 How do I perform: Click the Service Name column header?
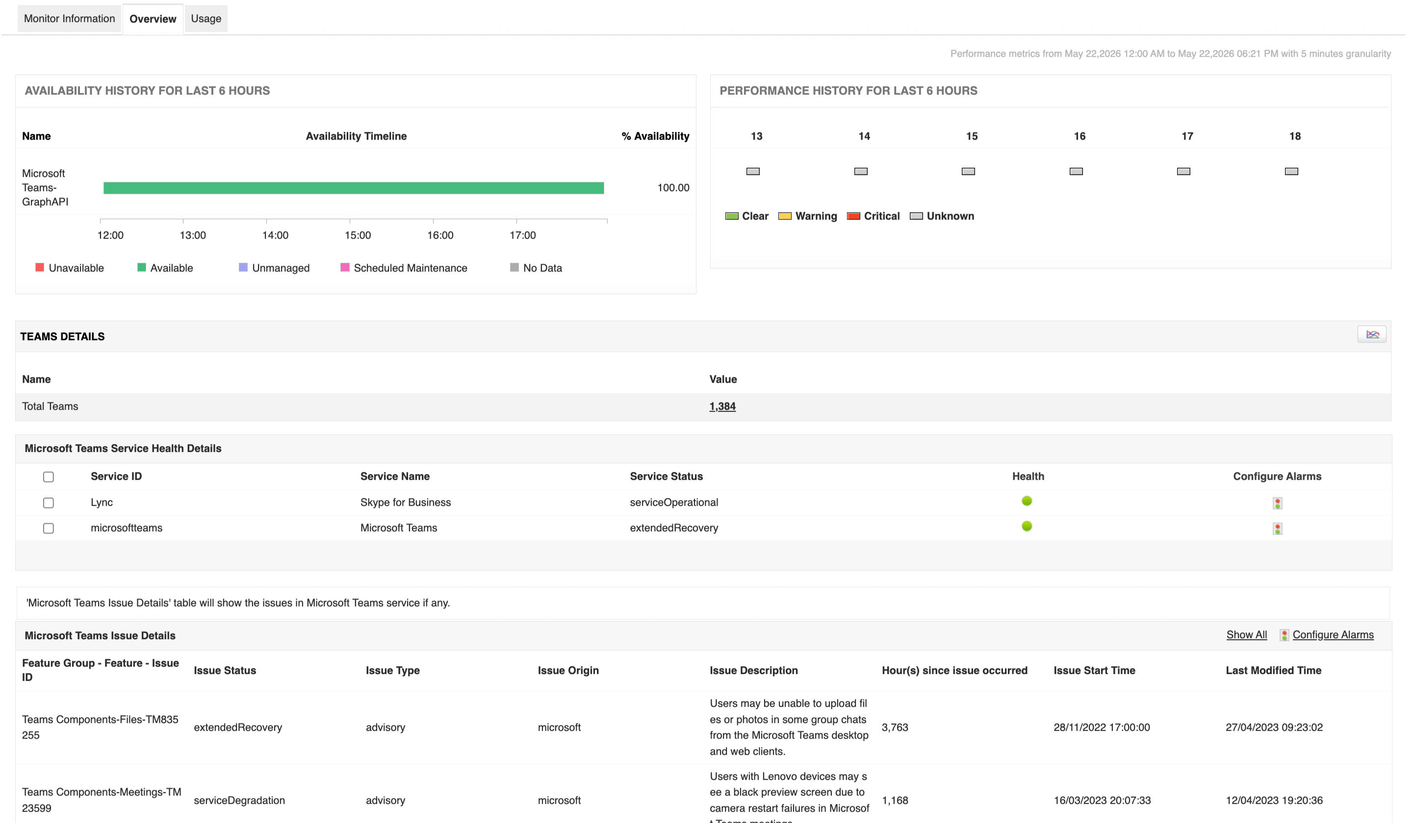[394, 476]
